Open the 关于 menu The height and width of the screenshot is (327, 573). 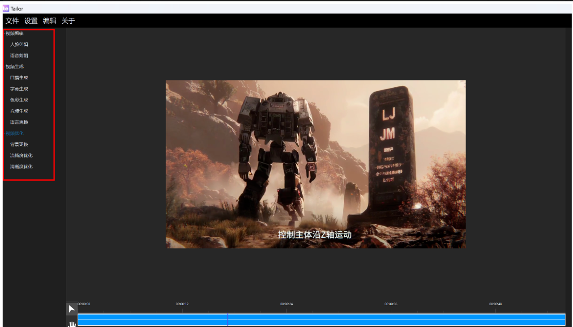click(68, 21)
